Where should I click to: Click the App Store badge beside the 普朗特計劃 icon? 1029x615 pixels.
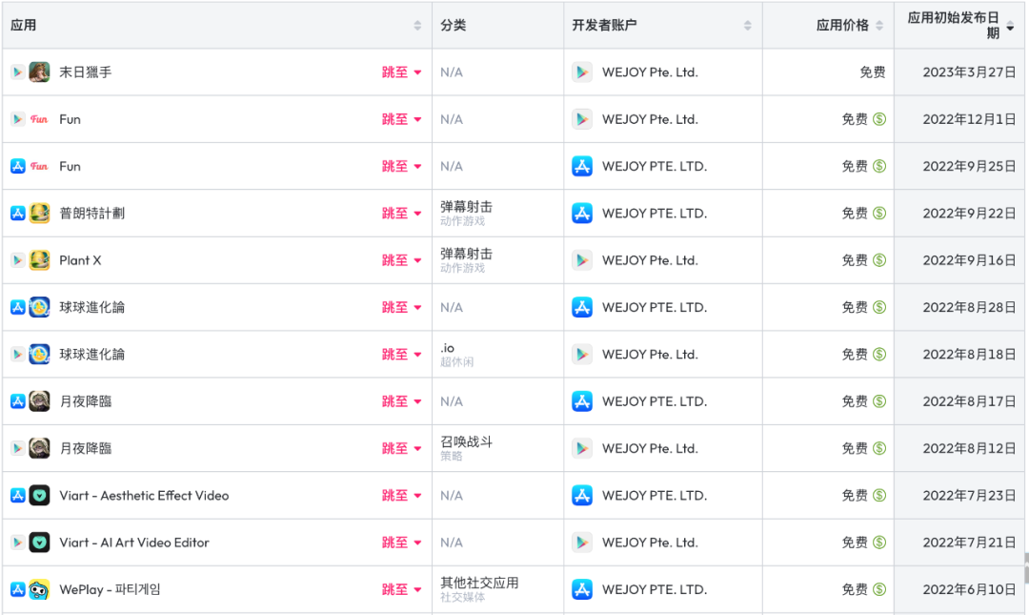pyautogui.click(x=18, y=214)
